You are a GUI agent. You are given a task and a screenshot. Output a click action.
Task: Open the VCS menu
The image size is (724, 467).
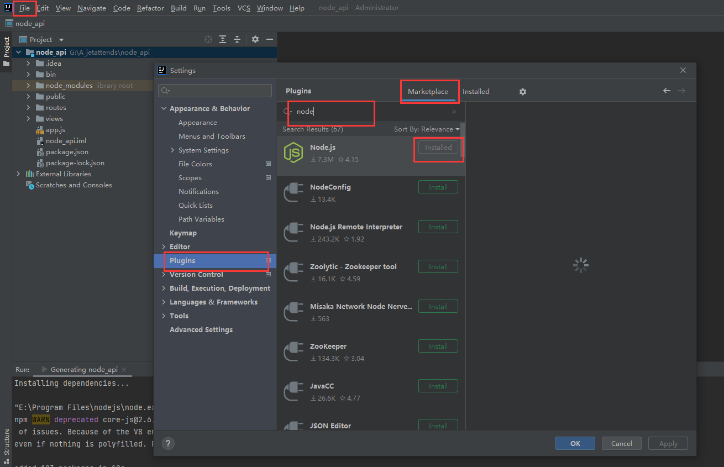(244, 8)
